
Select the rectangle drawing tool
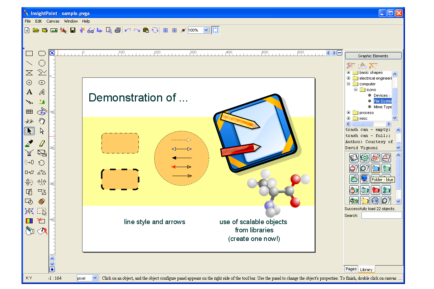click(29, 53)
